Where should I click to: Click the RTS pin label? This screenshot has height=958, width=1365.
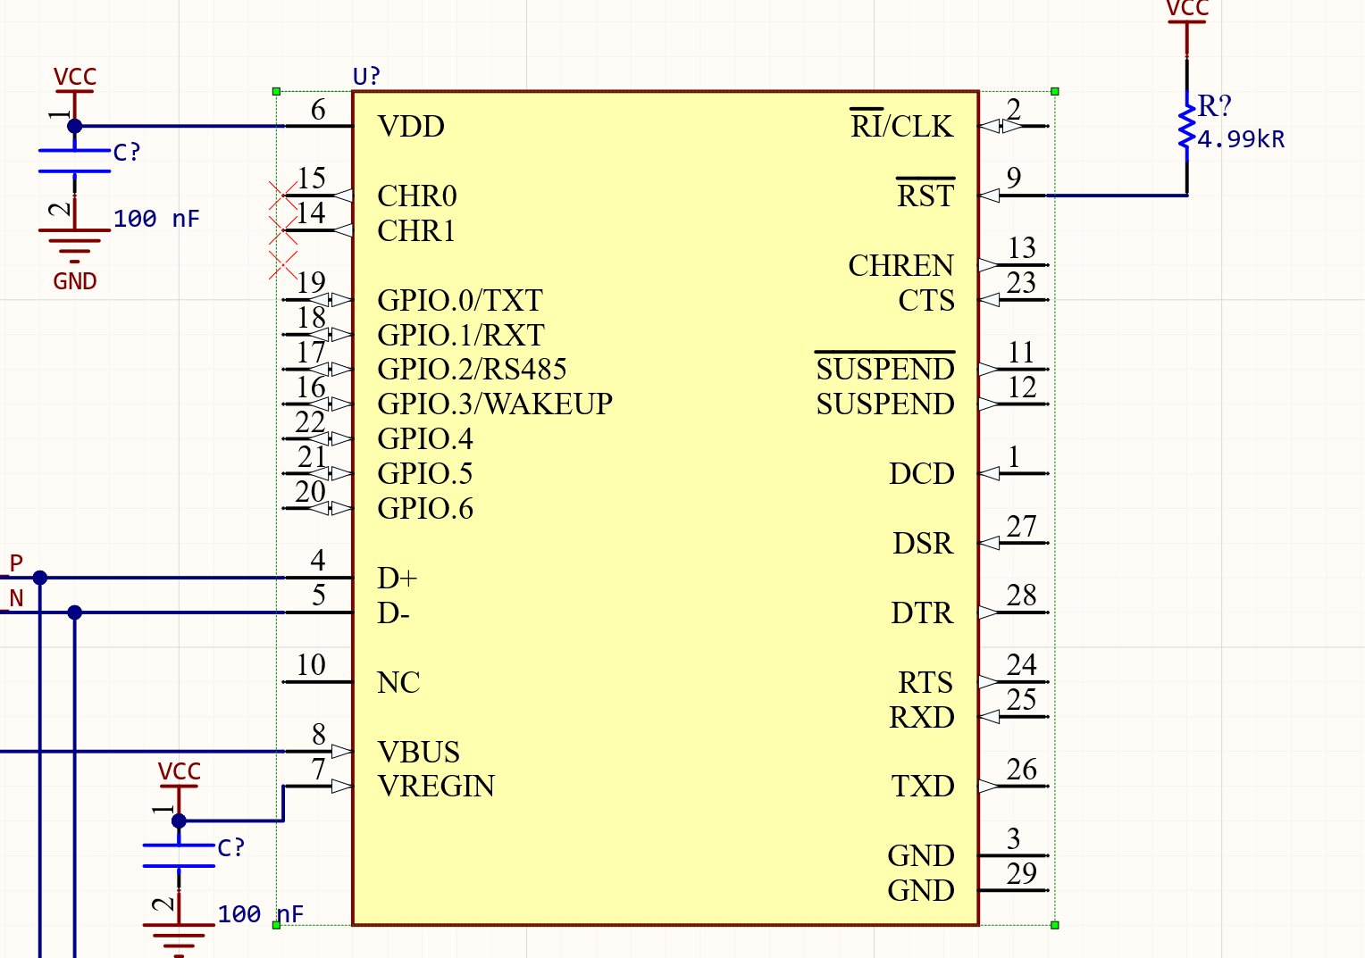[x=926, y=683]
